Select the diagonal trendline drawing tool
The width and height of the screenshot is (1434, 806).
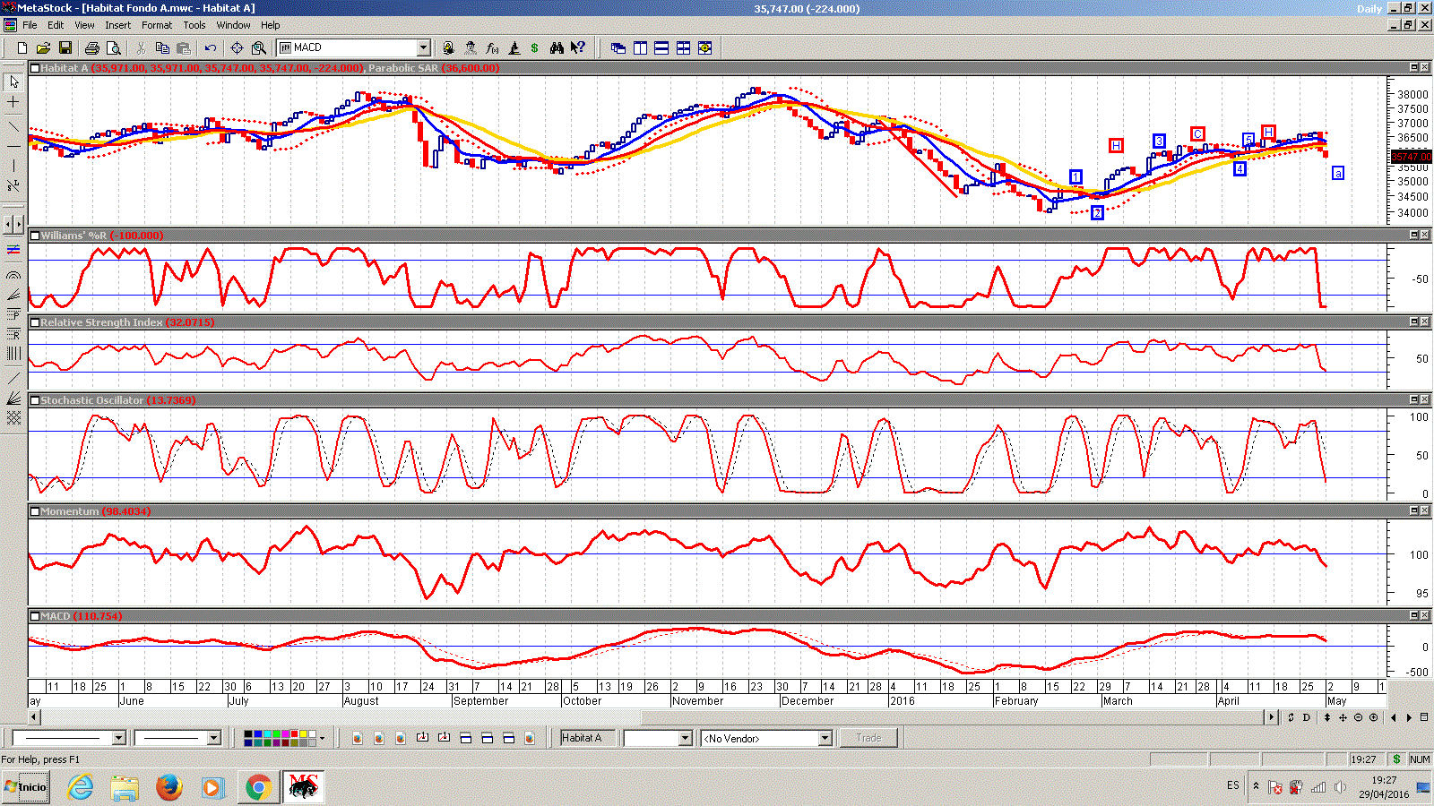[x=13, y=126]
